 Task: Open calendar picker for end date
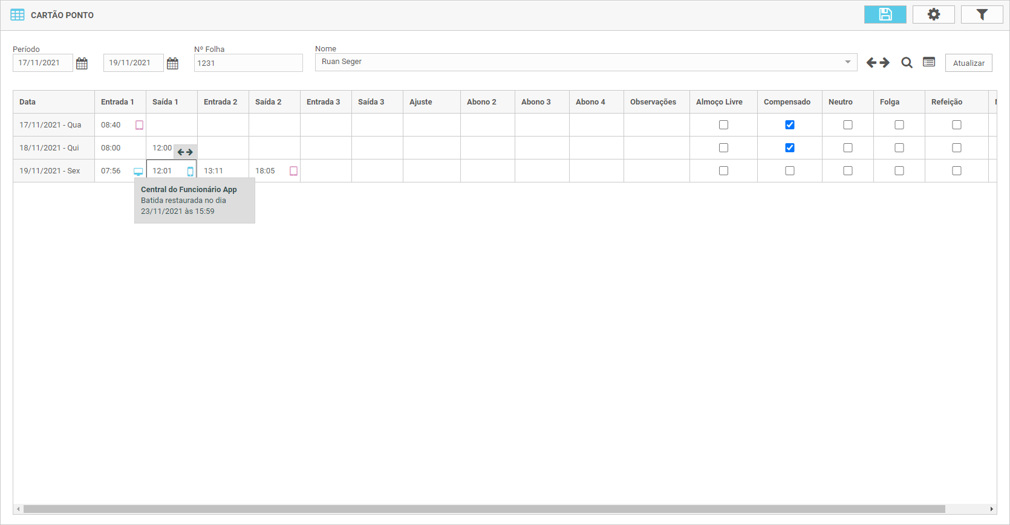[x=173, y=63]
